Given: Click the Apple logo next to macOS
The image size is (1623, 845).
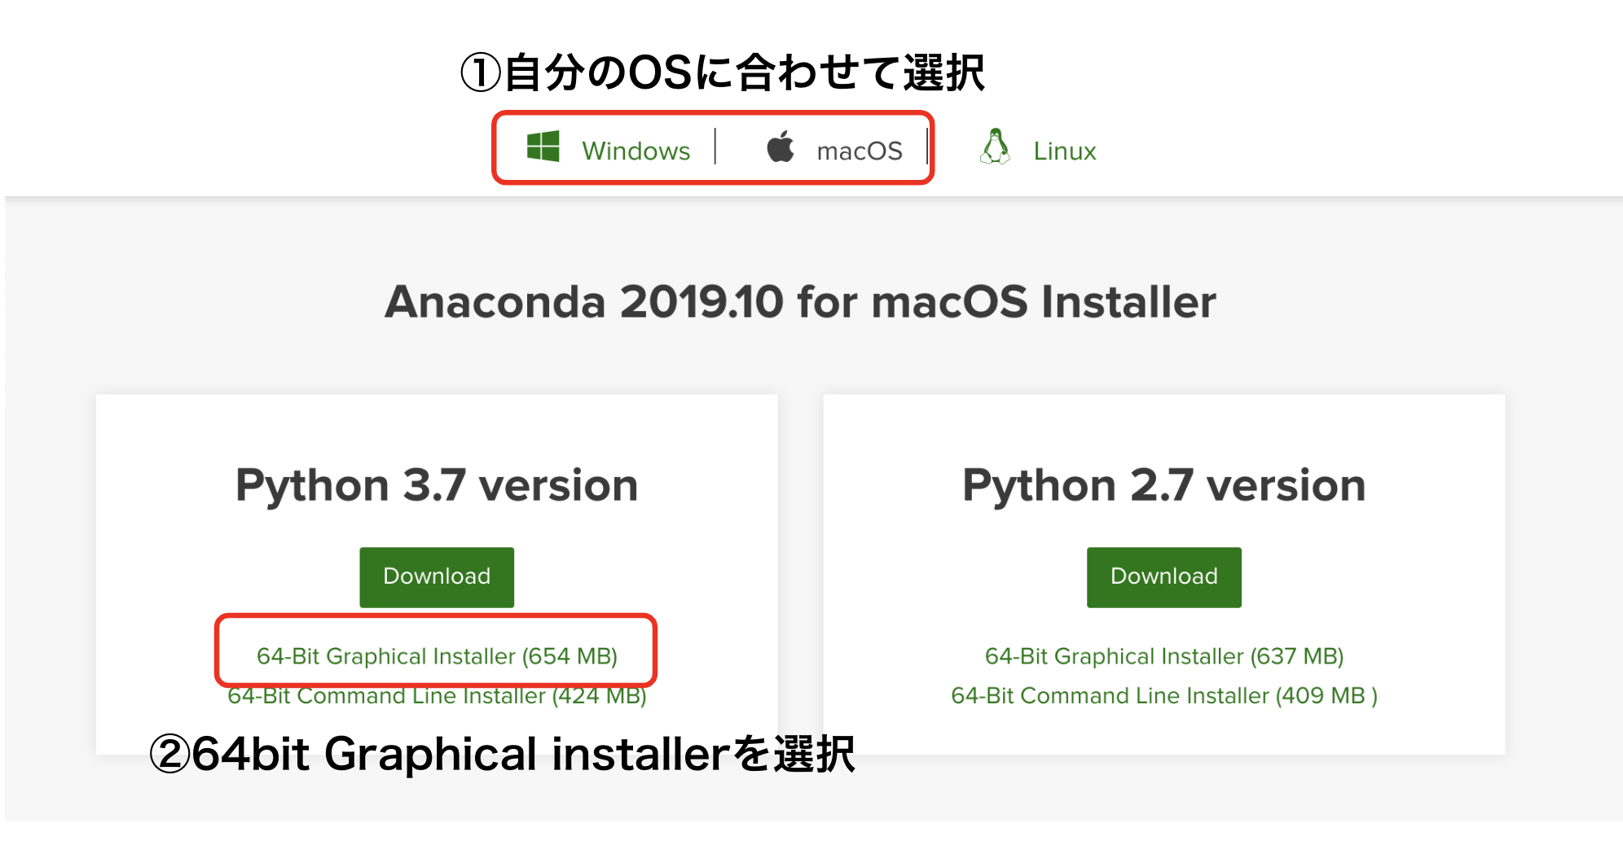Looking at the screenshot, I should (781, 147).
